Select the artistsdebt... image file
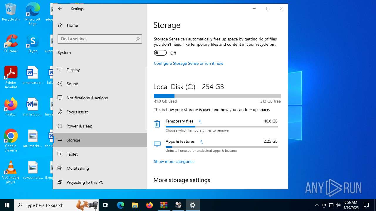The width and height of the screenshot is (376, 211). [33, 139]
